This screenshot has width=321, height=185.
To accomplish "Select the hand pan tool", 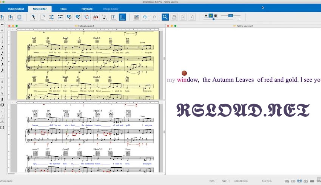I will (174, 17).
